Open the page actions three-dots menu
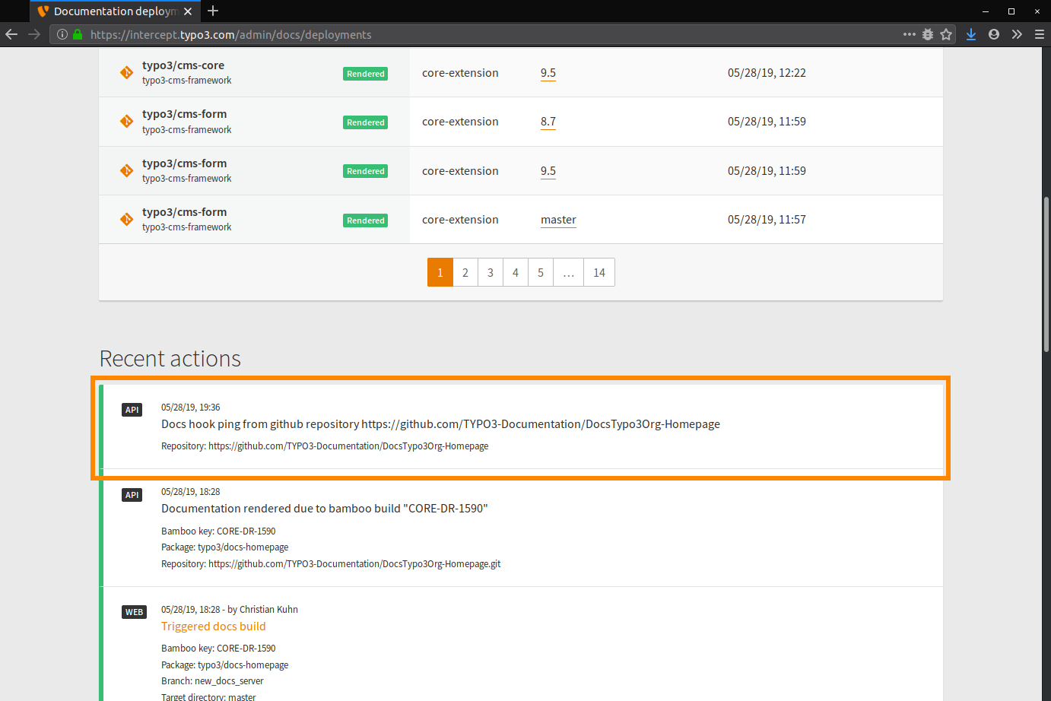 [x=909, y=34]
